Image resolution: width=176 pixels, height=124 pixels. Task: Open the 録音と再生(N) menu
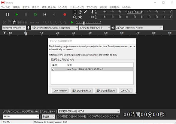tap(49, 7)
